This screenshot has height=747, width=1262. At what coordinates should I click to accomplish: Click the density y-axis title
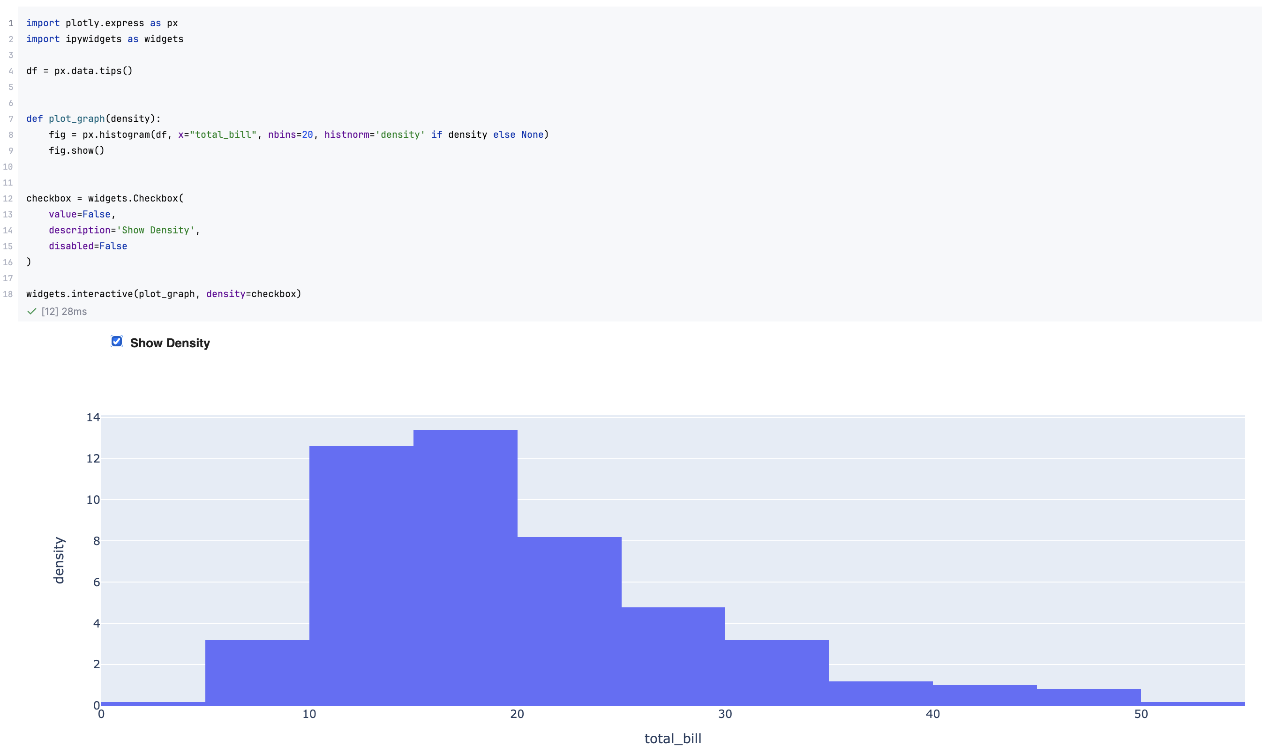click(59, 560)
